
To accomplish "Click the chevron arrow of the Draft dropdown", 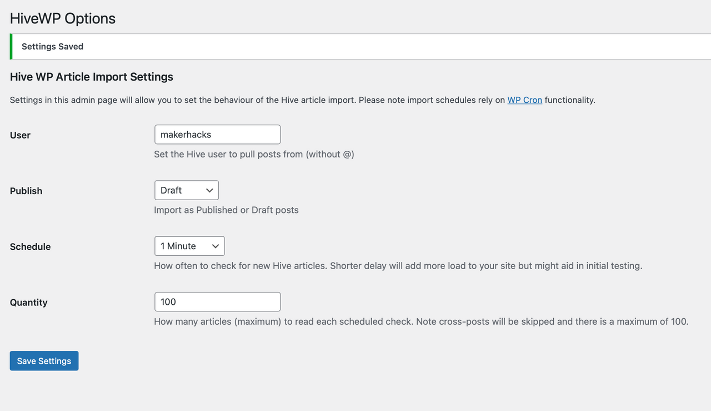I will coord(209,190).
